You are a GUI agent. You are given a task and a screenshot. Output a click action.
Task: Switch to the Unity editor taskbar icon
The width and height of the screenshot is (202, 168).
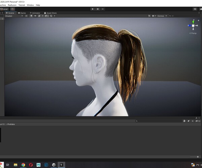61,165
